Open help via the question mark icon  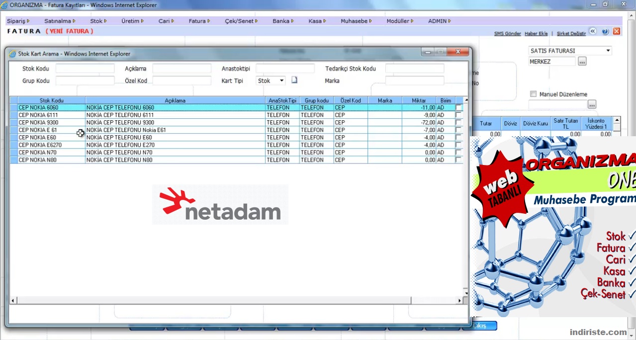(605, 31)
